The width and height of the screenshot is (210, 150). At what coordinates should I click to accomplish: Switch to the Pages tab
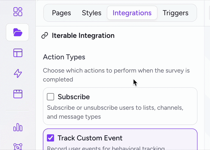point(61,13)
